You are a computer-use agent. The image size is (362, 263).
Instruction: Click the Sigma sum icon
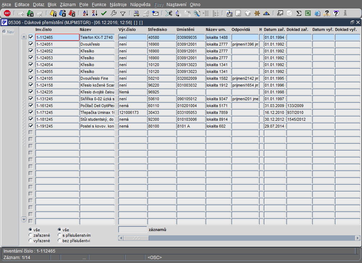pos(299,13)
